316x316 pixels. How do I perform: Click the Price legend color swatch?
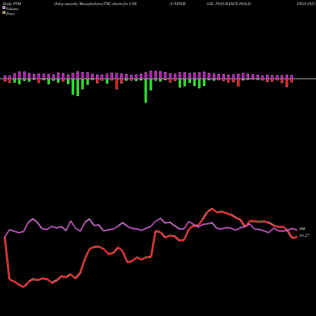pos(4,13)
